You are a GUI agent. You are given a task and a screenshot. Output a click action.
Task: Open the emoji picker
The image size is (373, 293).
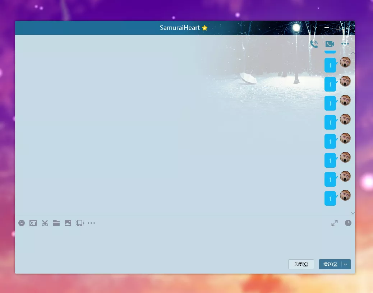coord(22,223)
